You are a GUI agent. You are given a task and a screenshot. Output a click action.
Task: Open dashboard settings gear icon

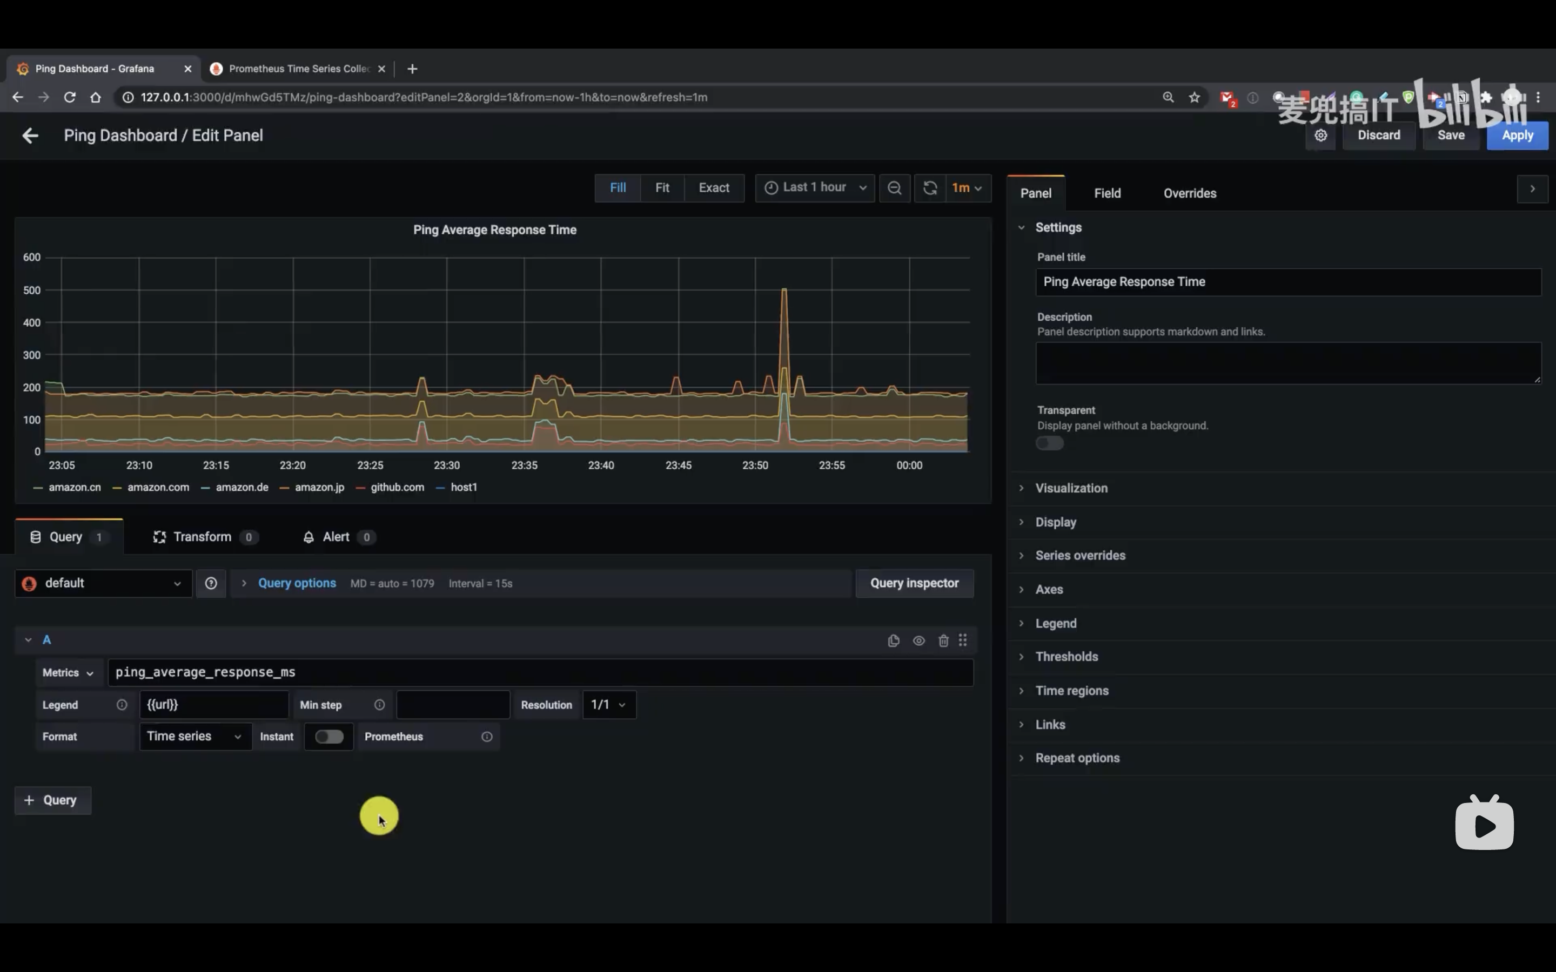pyautogui.click(x=1320, y=136)
